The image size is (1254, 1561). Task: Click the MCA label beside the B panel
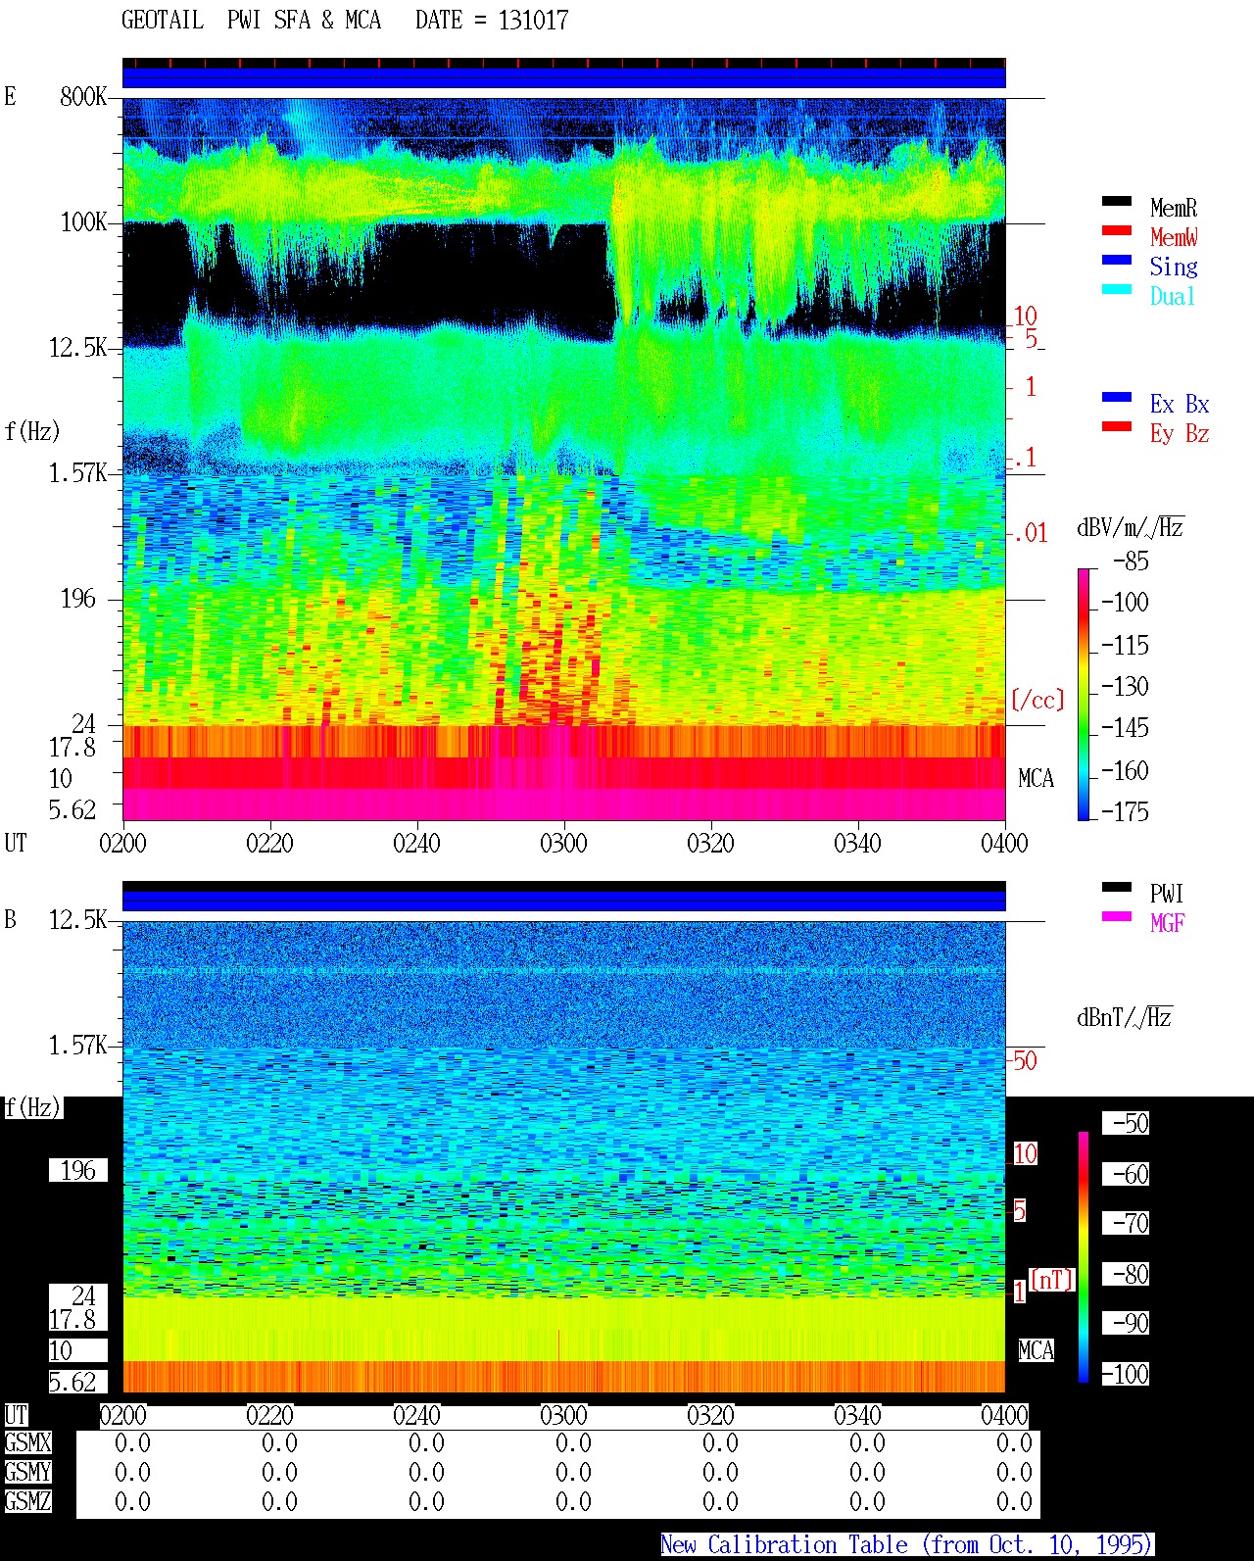tap(1036, 1351)
